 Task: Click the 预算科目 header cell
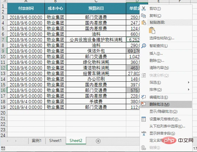[96, 8]
